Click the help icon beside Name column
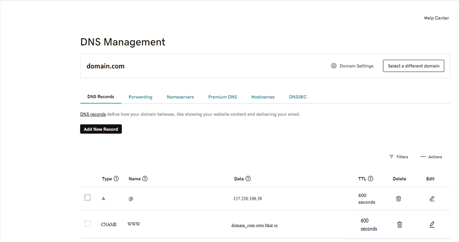Viewport: 459px width, 242px height. click(145, 179)
